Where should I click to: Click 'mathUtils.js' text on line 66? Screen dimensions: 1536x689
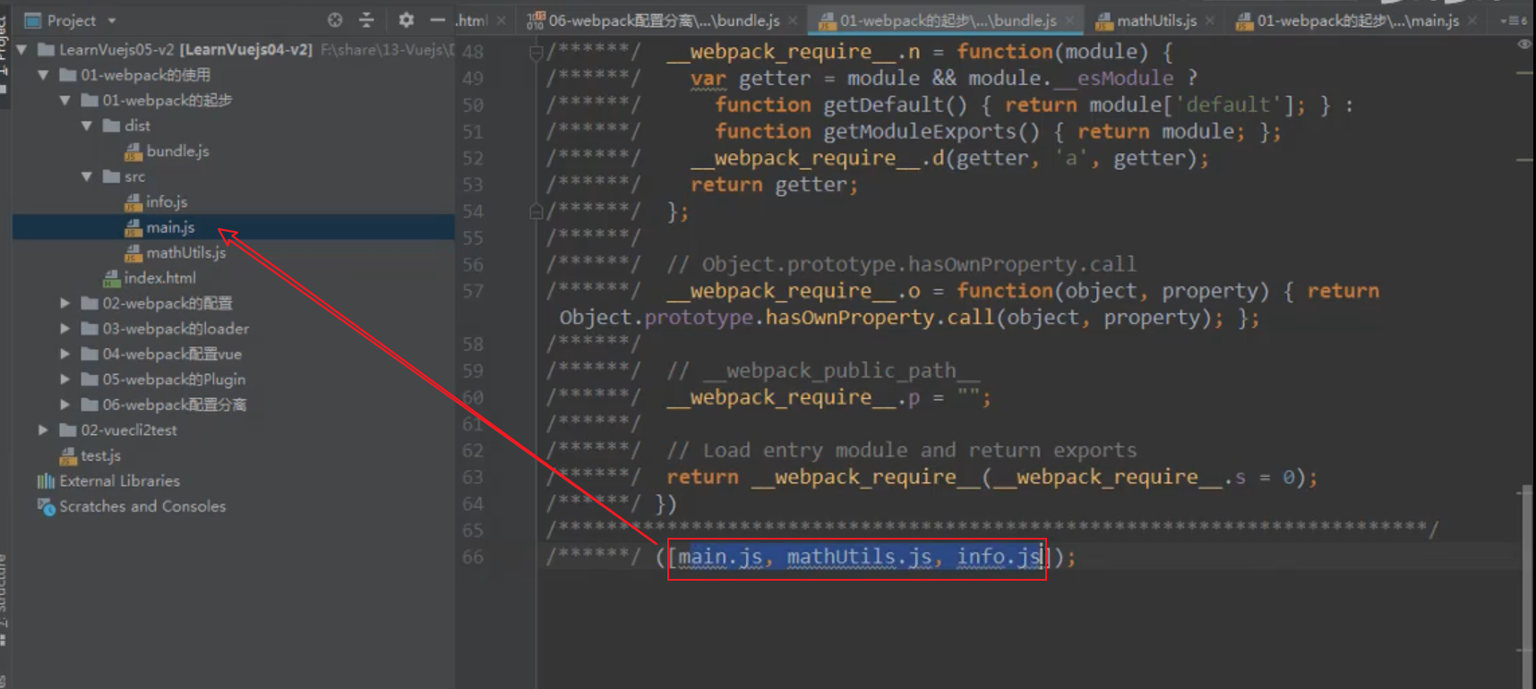pyautogui.click(x=859, y=557)
